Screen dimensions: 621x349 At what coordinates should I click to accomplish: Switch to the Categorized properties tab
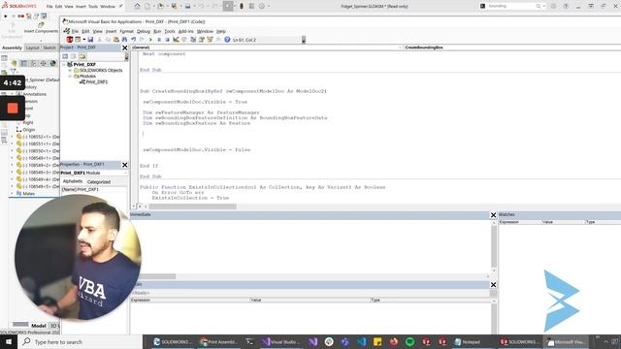point(99,181)
